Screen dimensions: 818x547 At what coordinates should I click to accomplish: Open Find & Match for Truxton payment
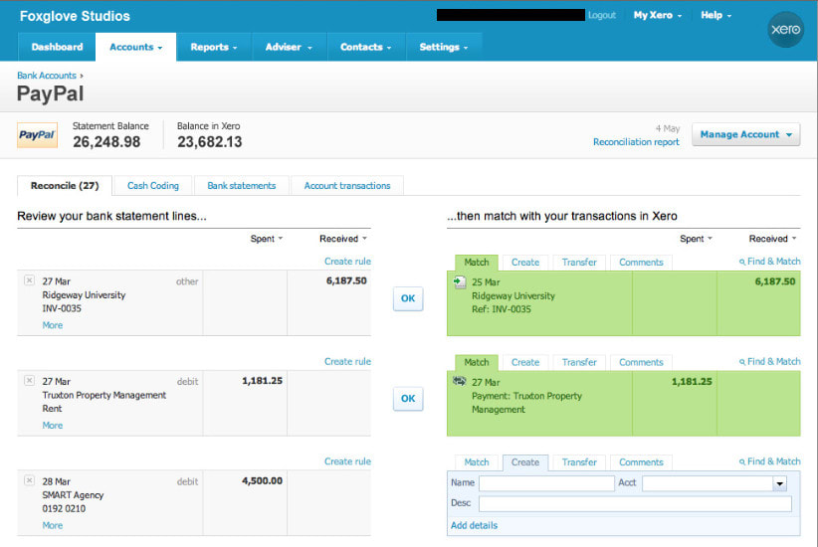tap(769, 361)
